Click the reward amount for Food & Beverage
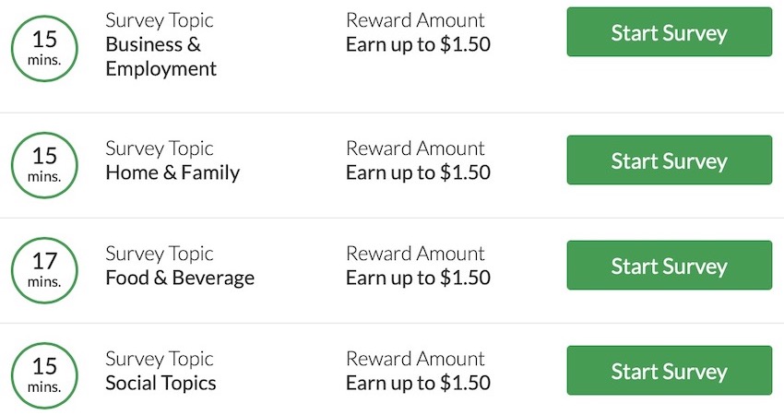Screen dimensions: 784x415 (x=418, y=278)
